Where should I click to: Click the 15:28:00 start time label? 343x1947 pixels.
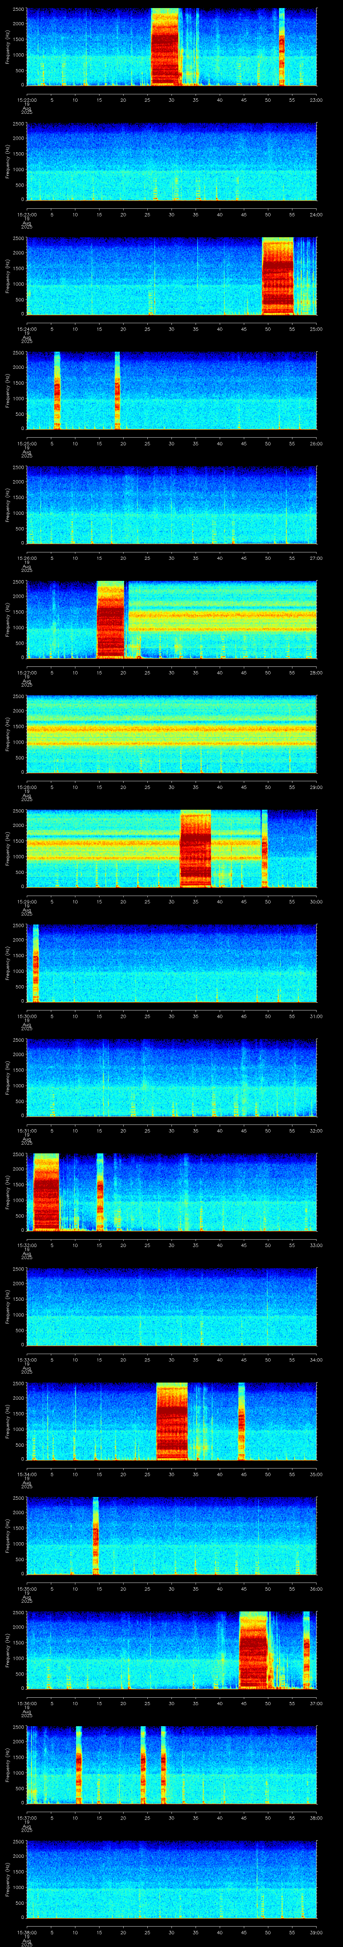26,787
